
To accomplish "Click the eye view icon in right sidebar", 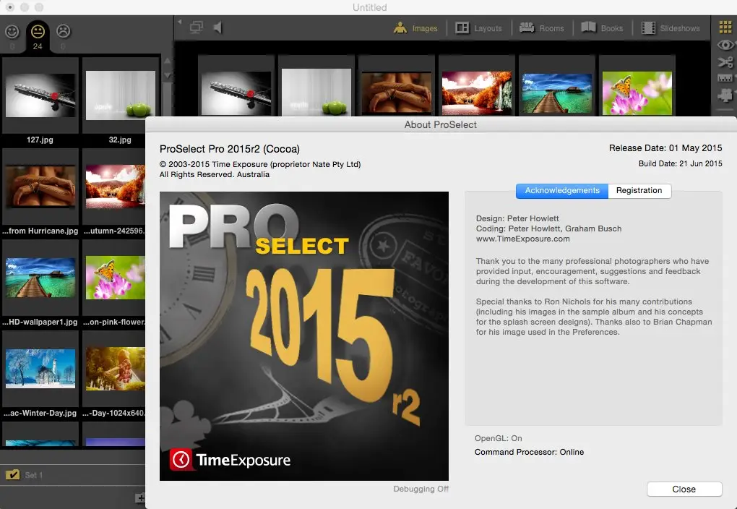I will (725, 45).
